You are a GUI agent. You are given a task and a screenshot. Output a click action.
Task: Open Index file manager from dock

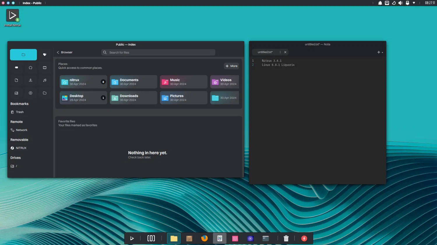pos(174,238)
